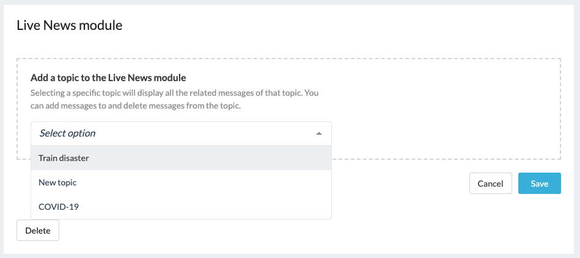The height and width of the screenshot is (258, 580).
Task: Focus the italic Select option placeholder text
Action: pyautogui.click(x=67, y=133)
